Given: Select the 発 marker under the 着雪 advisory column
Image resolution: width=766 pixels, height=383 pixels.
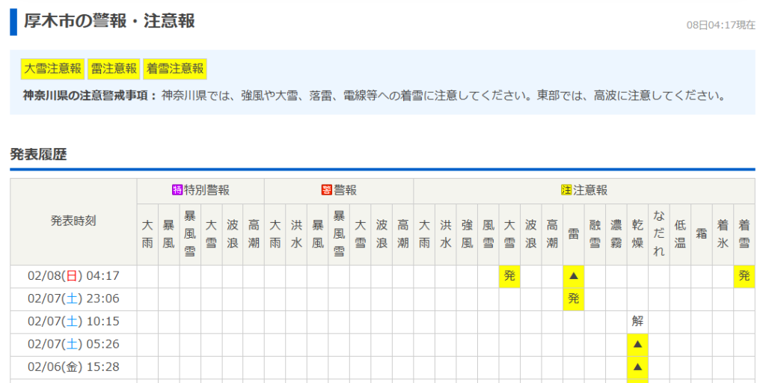Looking at the screenshot, I should (x=744, y=276).
